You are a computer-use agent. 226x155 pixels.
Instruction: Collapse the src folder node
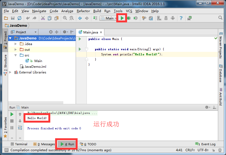coord(16,55)
